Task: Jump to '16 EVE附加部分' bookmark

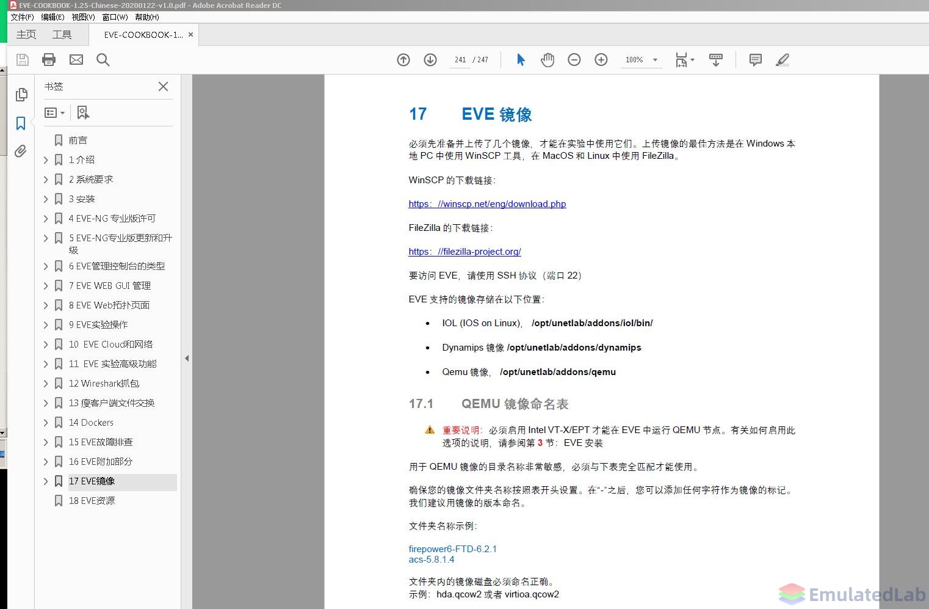Action: [101, 462]
